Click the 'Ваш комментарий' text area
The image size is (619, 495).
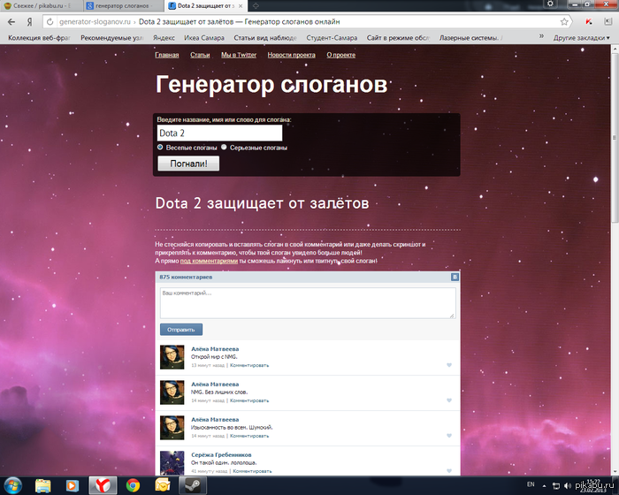tap(308, 303)
